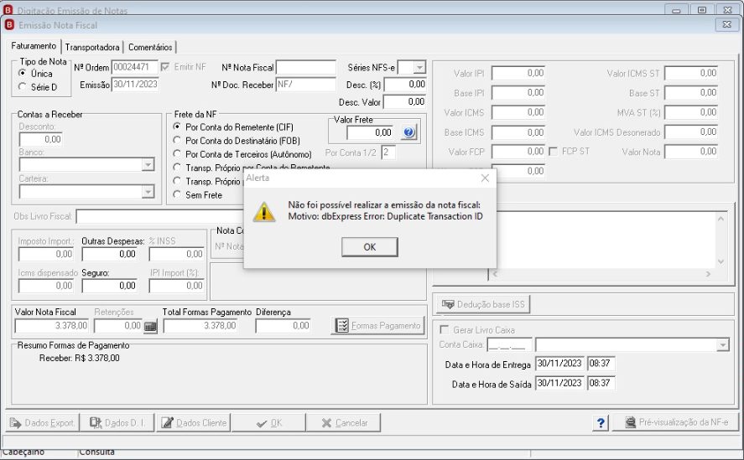
Task: Click the Valor Frete blue help icon
Action: click(x=409, y=132)
